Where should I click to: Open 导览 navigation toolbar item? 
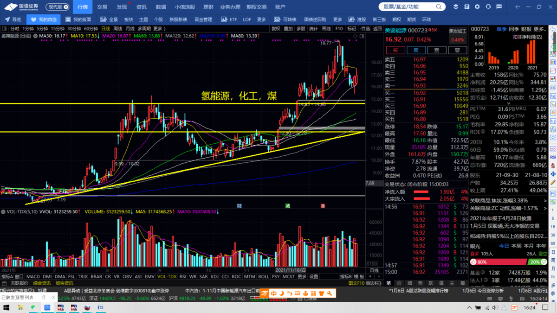13,19
